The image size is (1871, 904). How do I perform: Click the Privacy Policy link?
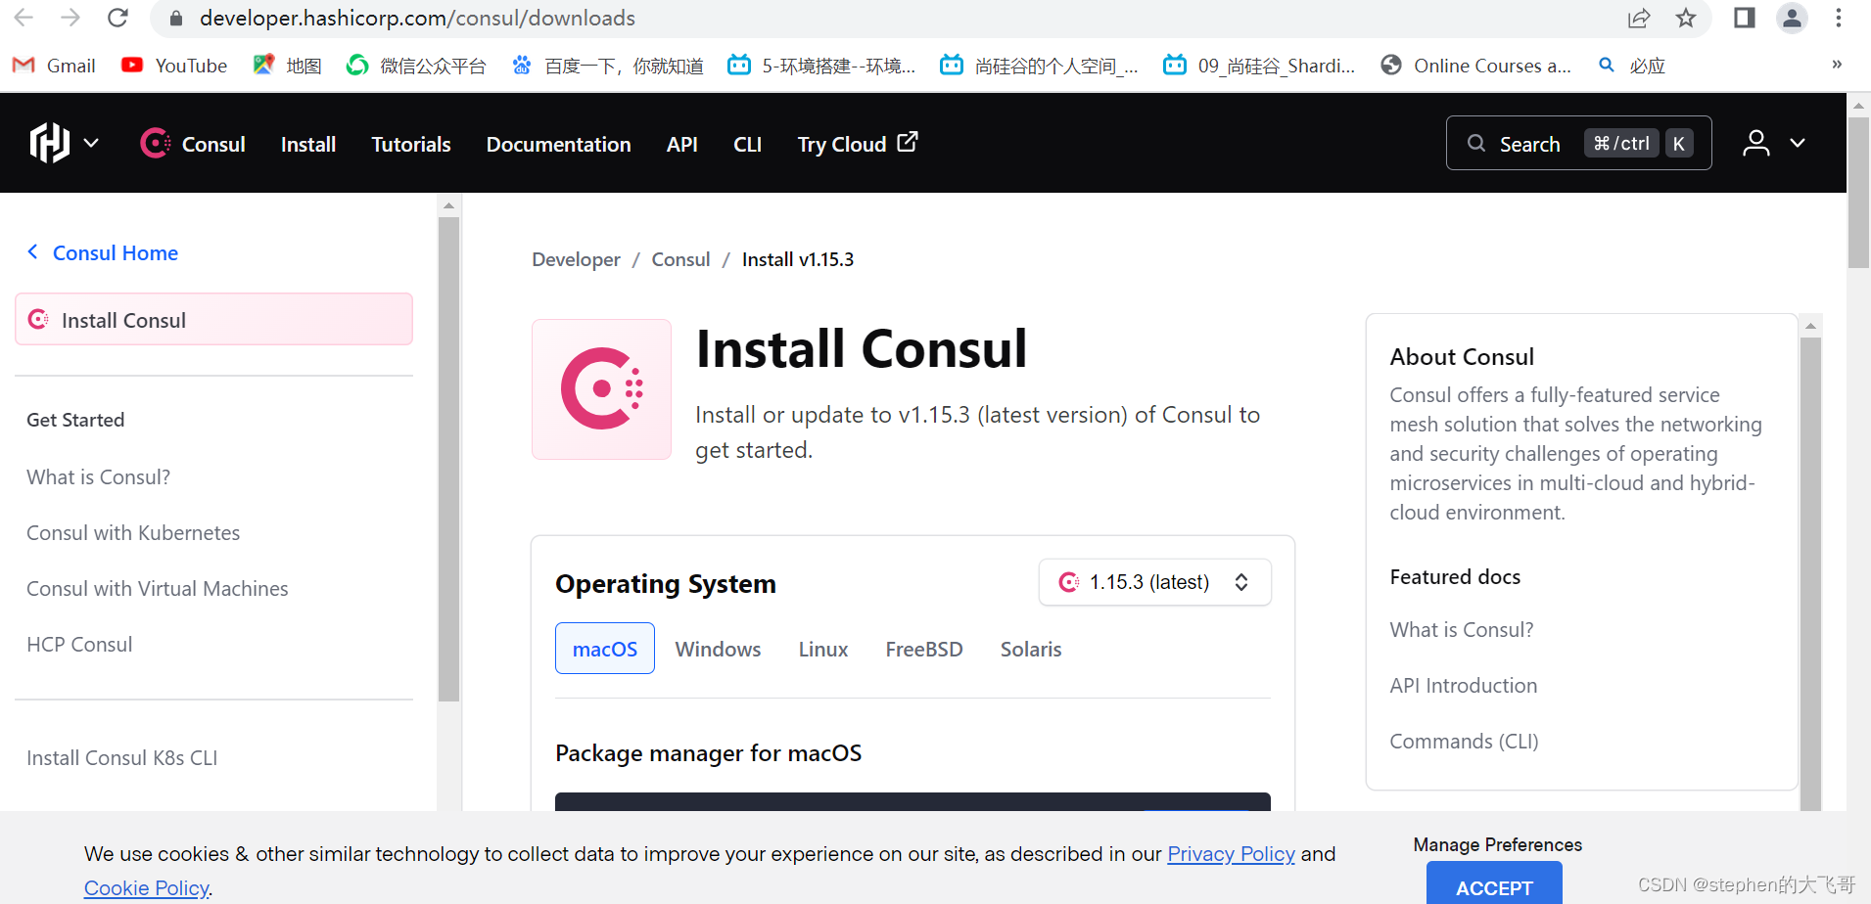coord(1231,853)
